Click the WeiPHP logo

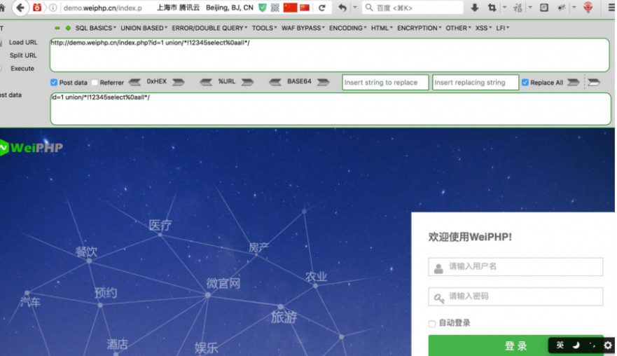coord(32,148)
